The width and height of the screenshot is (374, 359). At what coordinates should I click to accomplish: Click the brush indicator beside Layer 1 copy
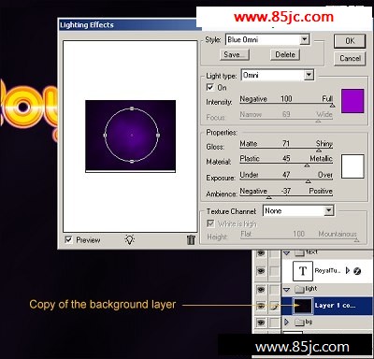(x=274, y=306)
